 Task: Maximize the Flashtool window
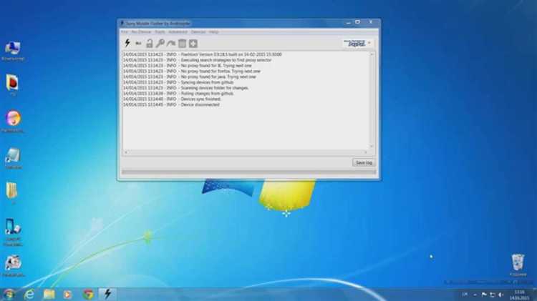(357, 22)
